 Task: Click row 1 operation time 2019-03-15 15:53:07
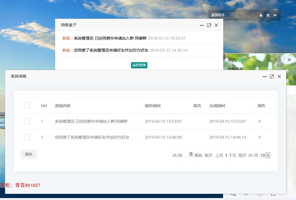coord(163,121)
